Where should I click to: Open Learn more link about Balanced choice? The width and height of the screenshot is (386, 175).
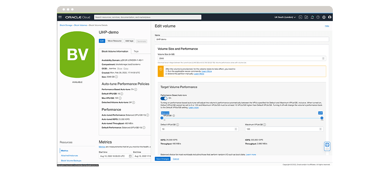(x=251, y=155)
